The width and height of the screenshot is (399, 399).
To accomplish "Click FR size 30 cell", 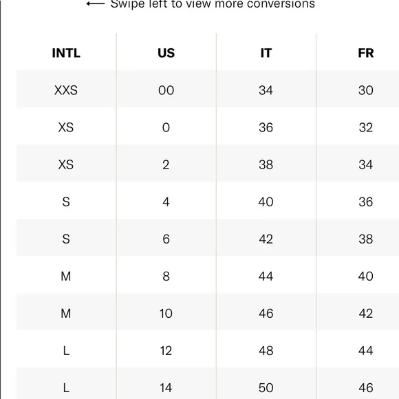I will [366, 90].
